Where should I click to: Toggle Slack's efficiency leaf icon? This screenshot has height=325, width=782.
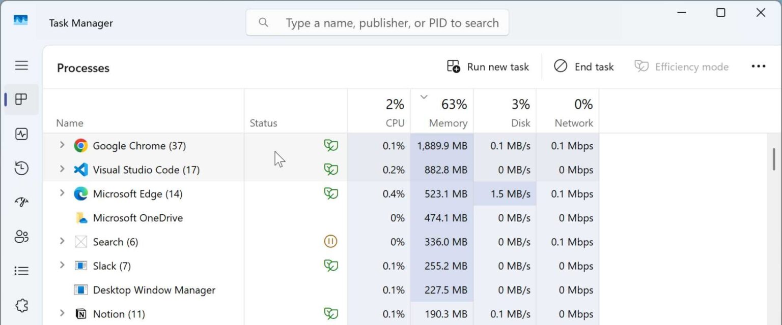coord(330,266)
